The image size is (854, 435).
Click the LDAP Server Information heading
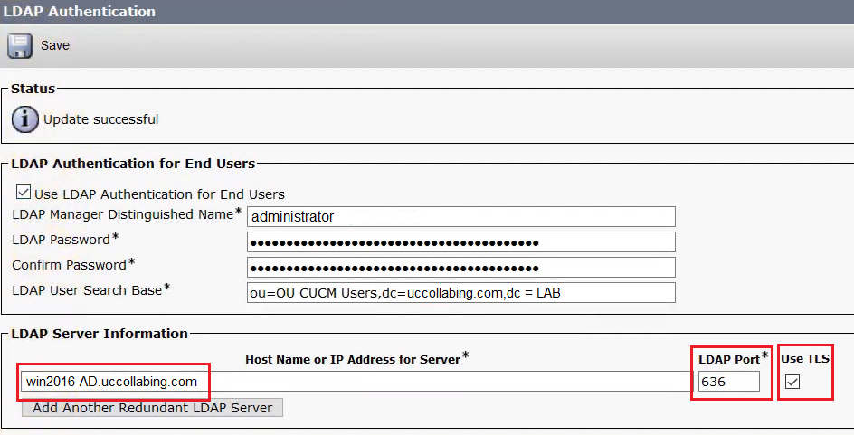[100, 334]
